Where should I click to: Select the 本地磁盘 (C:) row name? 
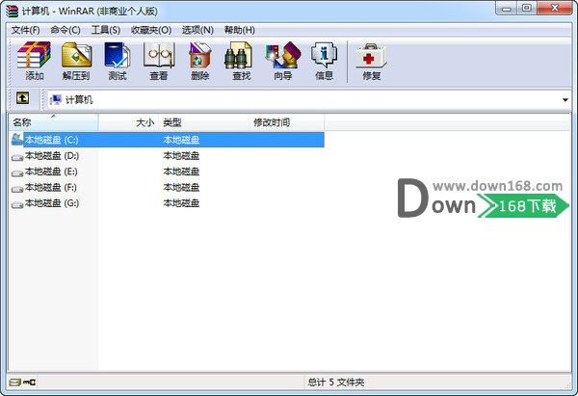pyautogui.click(x=52, y=140)
